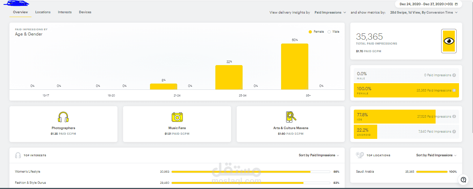Click the eye phone icon beside Total Paid Impressions
The width and height of the screenshot is (473, 189).
click(x=449, y=41)
